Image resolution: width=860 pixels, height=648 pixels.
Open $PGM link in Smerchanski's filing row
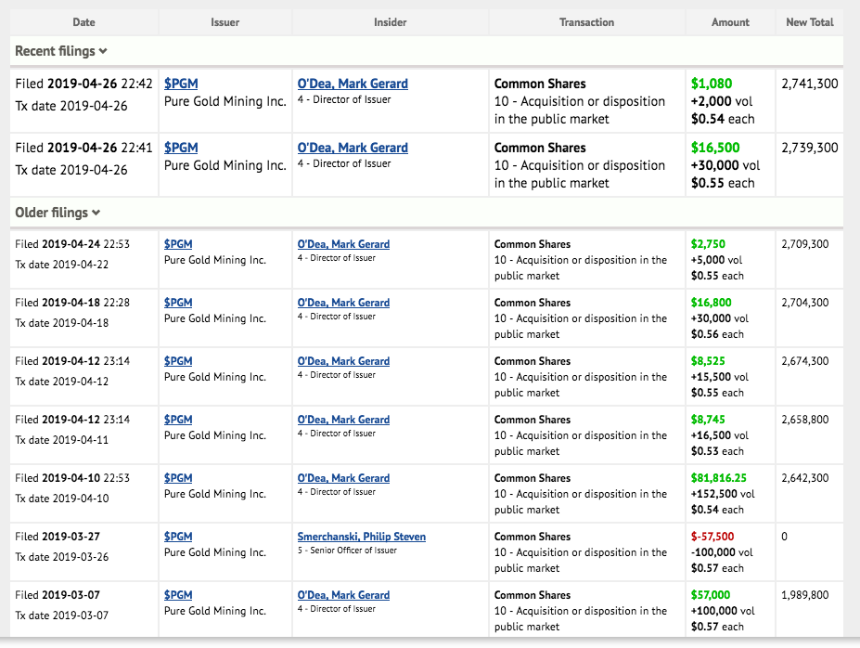point(178,537)
